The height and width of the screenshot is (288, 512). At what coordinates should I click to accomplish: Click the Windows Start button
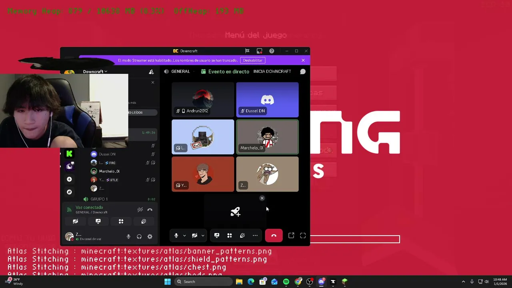(x=168, y=282)
